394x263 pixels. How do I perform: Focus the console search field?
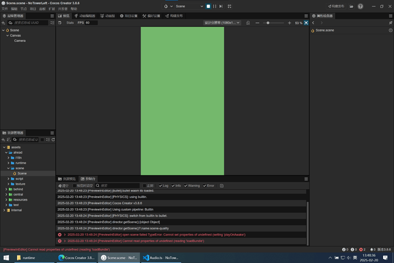tap(119, 186)
